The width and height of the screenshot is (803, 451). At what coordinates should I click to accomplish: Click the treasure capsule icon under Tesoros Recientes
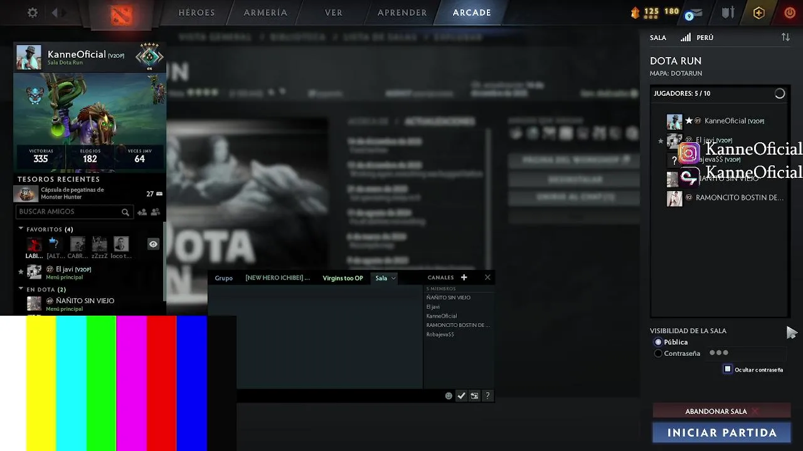click(26, 194)
